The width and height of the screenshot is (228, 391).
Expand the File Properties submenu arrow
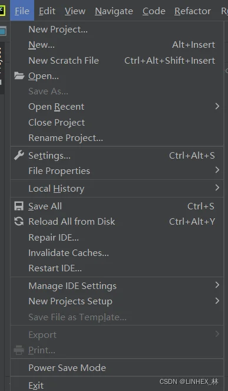[217, 170]
